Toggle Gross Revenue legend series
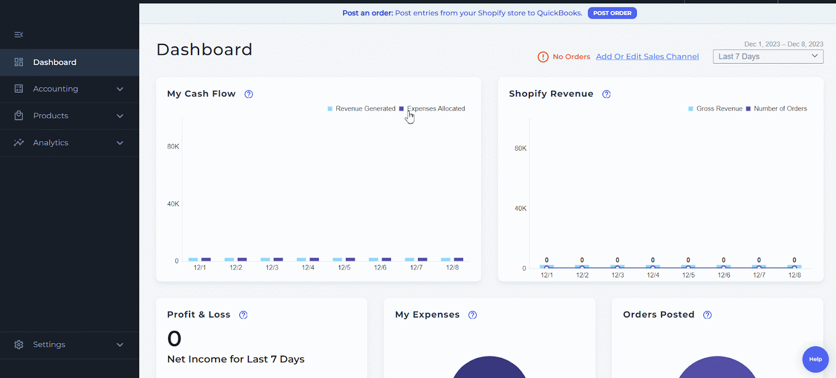Screen dimensions: 836x378 tap(715, 109)
